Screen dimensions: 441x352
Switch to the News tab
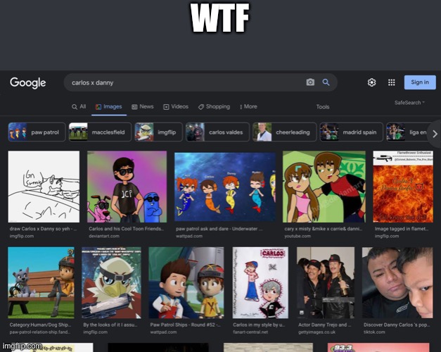[x=143, y=107]
